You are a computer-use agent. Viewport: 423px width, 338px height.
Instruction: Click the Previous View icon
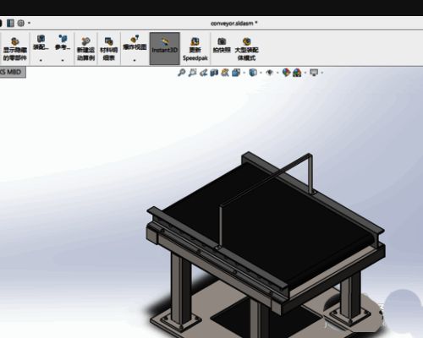[203, 73]
